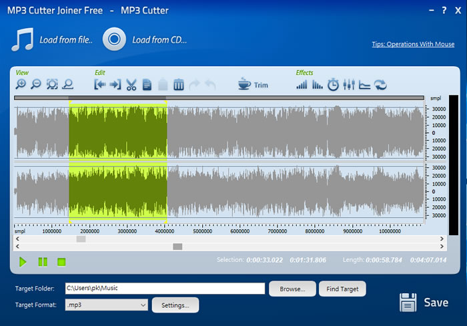Screen dimensions: 467x326
Task: Click the Browse... button
Action: click(x=292, y=289)
